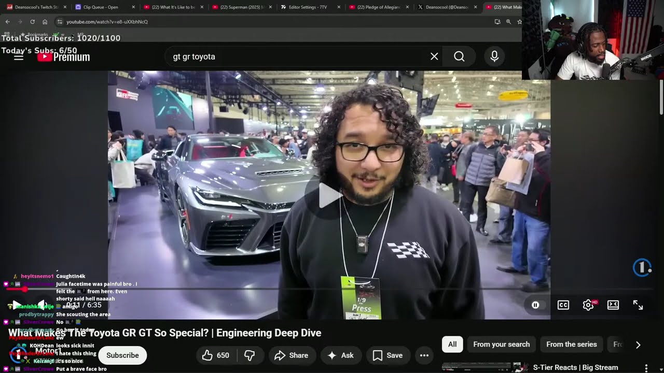Switch to the Superman (2025) tab
664x373 pixels.
coord(241,7)
